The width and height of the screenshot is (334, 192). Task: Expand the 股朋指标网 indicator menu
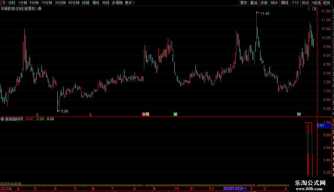click(x=2, y=119)
